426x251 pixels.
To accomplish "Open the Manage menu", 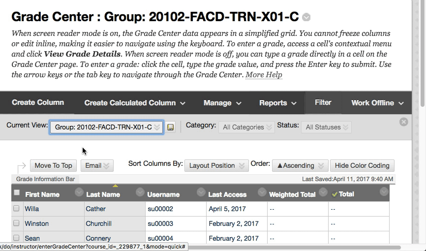I will [222, 103].
